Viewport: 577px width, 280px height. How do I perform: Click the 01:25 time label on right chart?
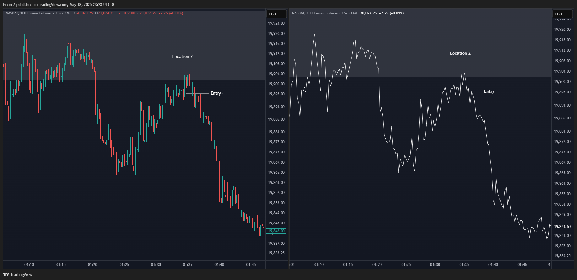(406, 265)
